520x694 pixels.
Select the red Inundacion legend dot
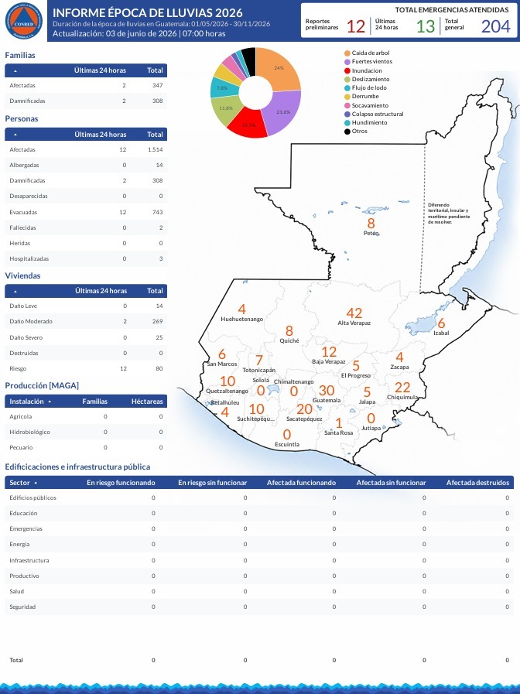click(x=347, y=71)
